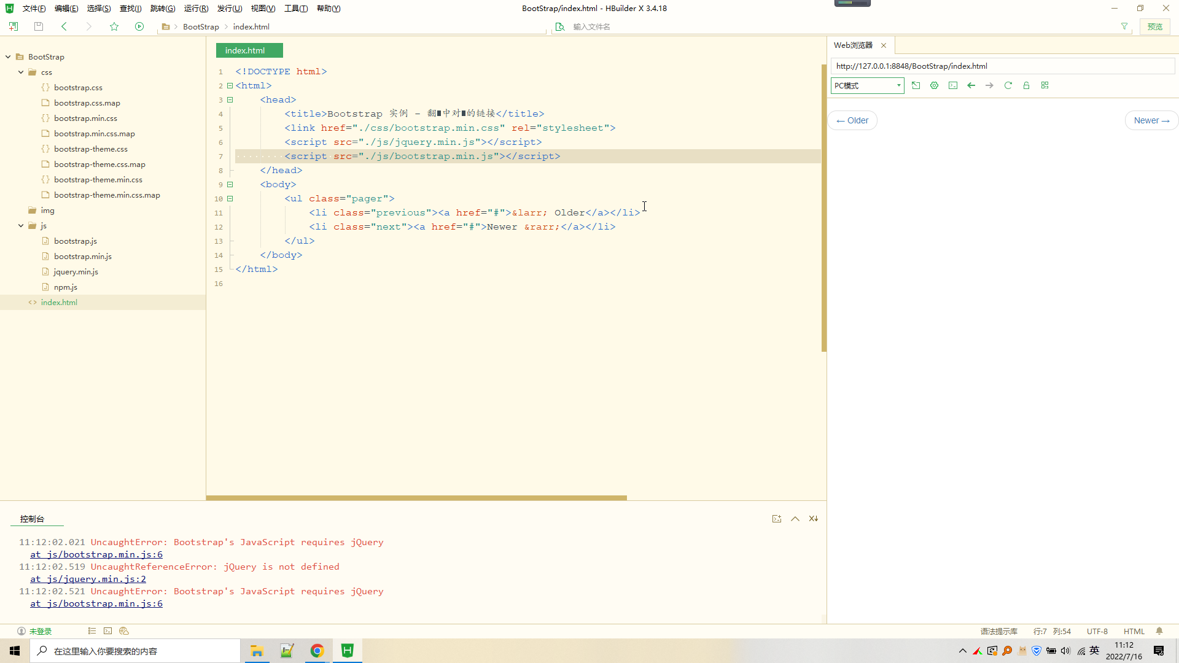The image size is (1179, 663).
Task: Fold the html tag on line 2
Action: pyautogui.click(x=230, y=85)
